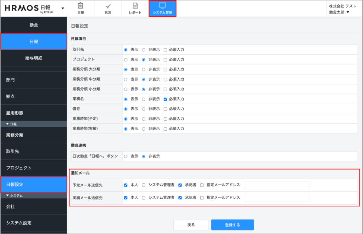Enable システム管理者 for 予定メール送信先

[x=144, y=185]
